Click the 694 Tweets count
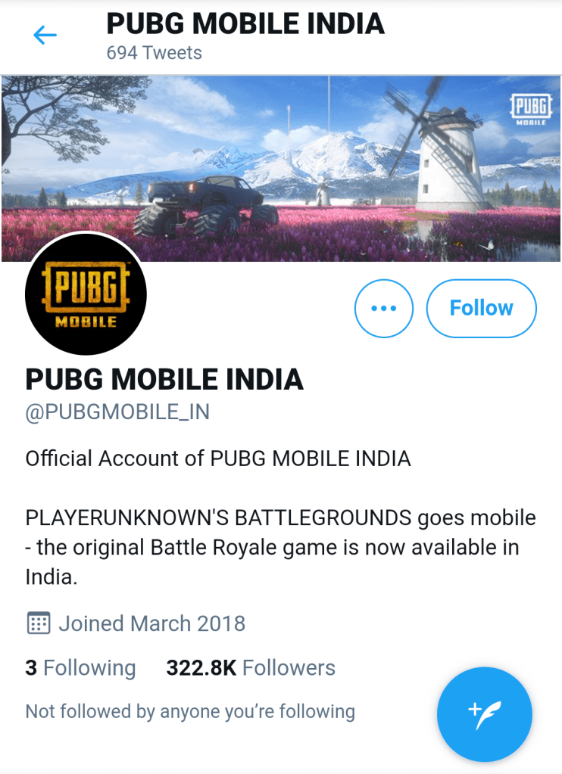 pos(154,53)
